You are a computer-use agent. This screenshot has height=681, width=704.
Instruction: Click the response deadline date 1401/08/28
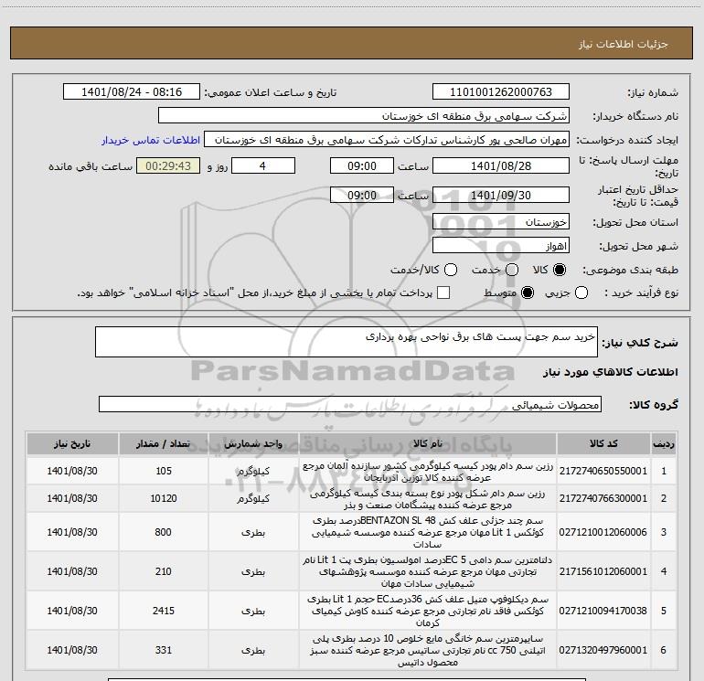pos(501,165)
